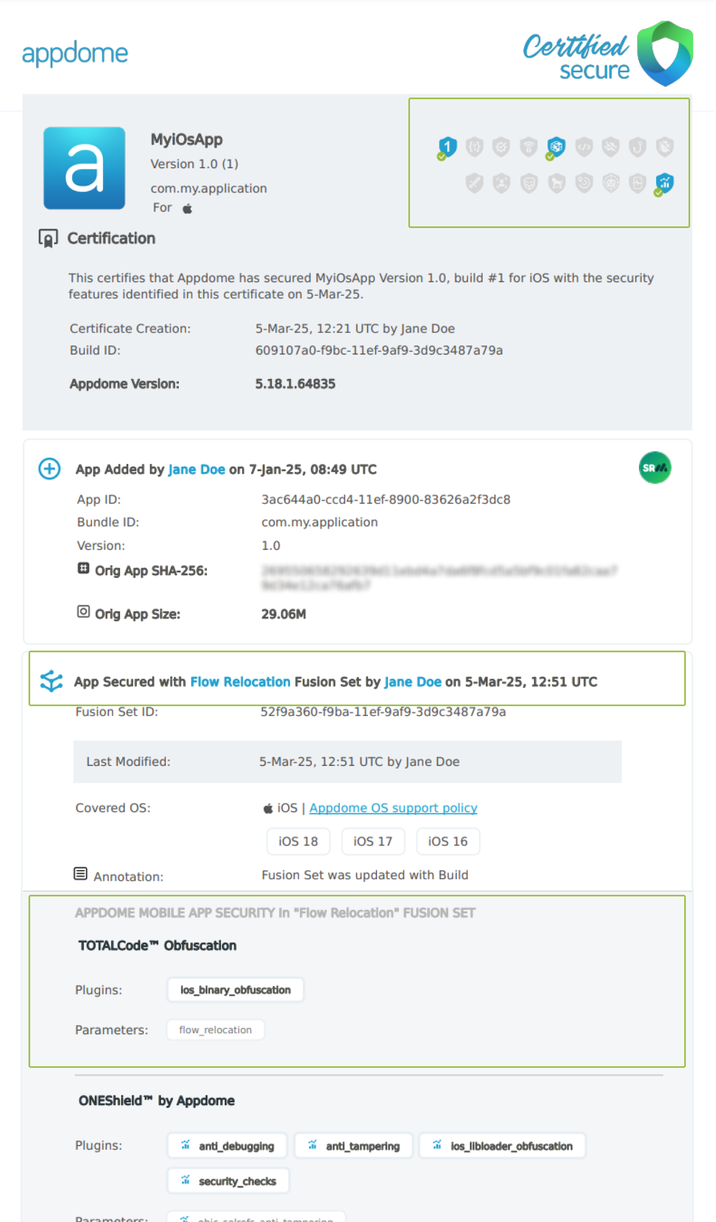Click the Flow Relocation fusion set link
716x1222 pixels.
[x=240, y=682]
